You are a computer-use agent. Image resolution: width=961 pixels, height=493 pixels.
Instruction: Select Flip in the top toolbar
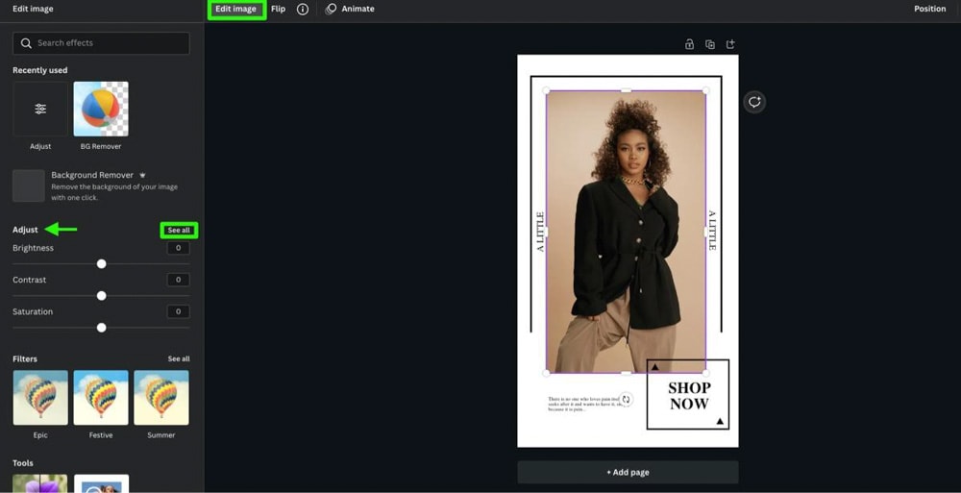[x=278, y=9]
